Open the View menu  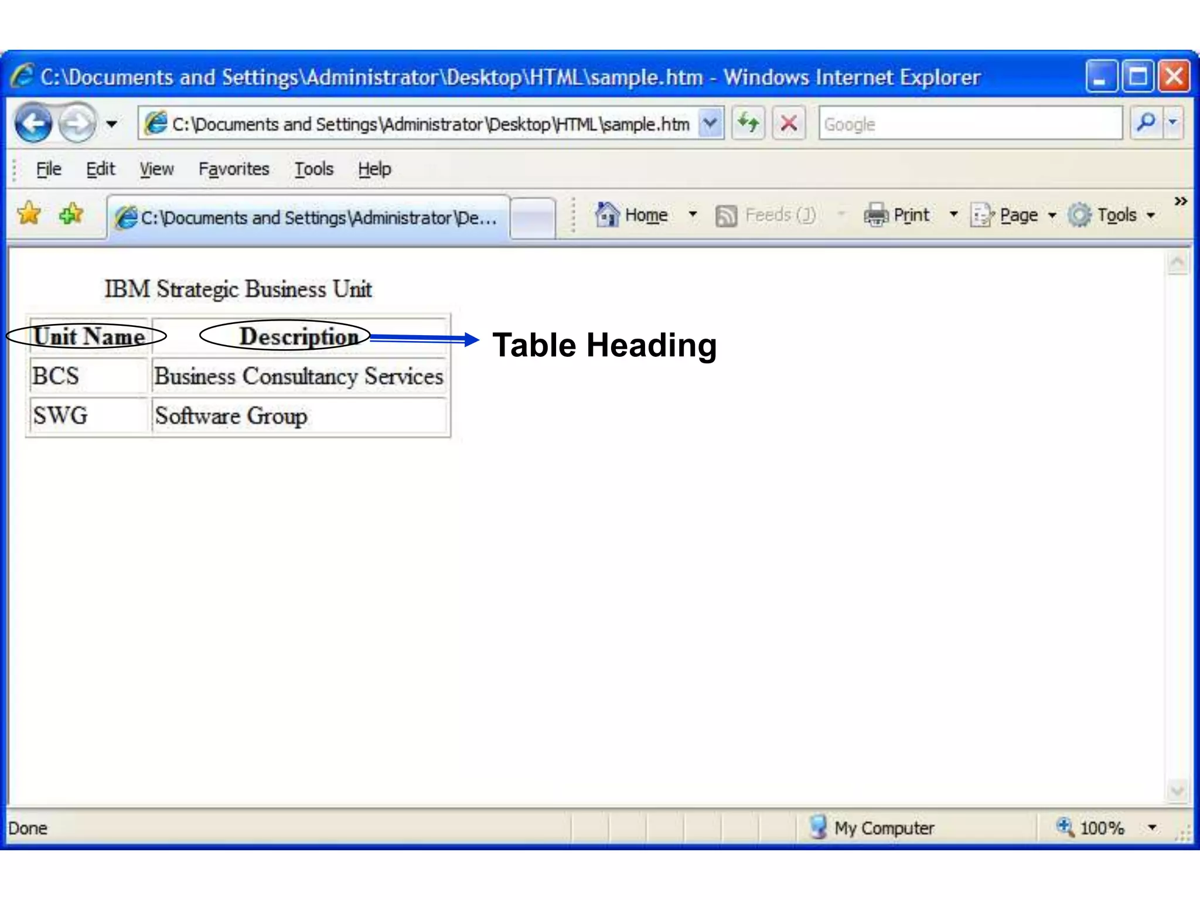(x=156, y=169)
